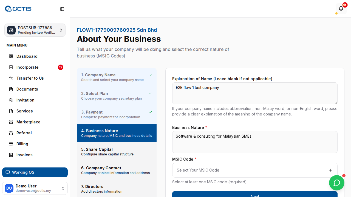Click the Billing credit card icon
Screen dimensions: 351x197
coord(11,144)
